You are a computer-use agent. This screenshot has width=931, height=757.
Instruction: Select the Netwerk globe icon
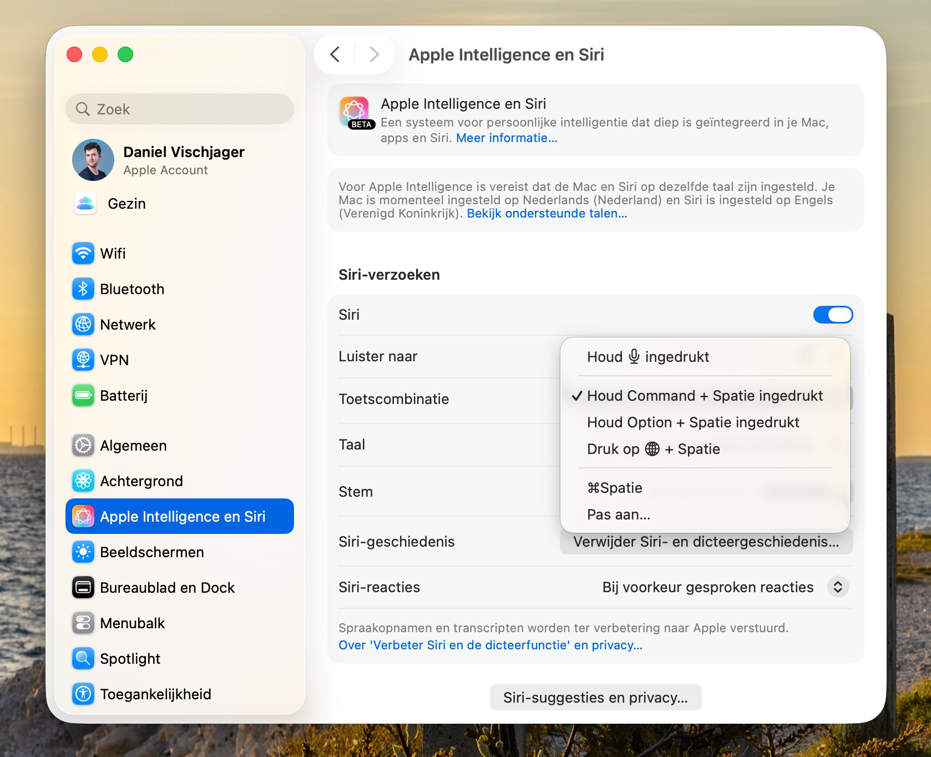(83, 325)
